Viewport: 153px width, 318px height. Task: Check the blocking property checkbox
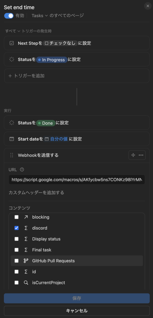[16, 217]
